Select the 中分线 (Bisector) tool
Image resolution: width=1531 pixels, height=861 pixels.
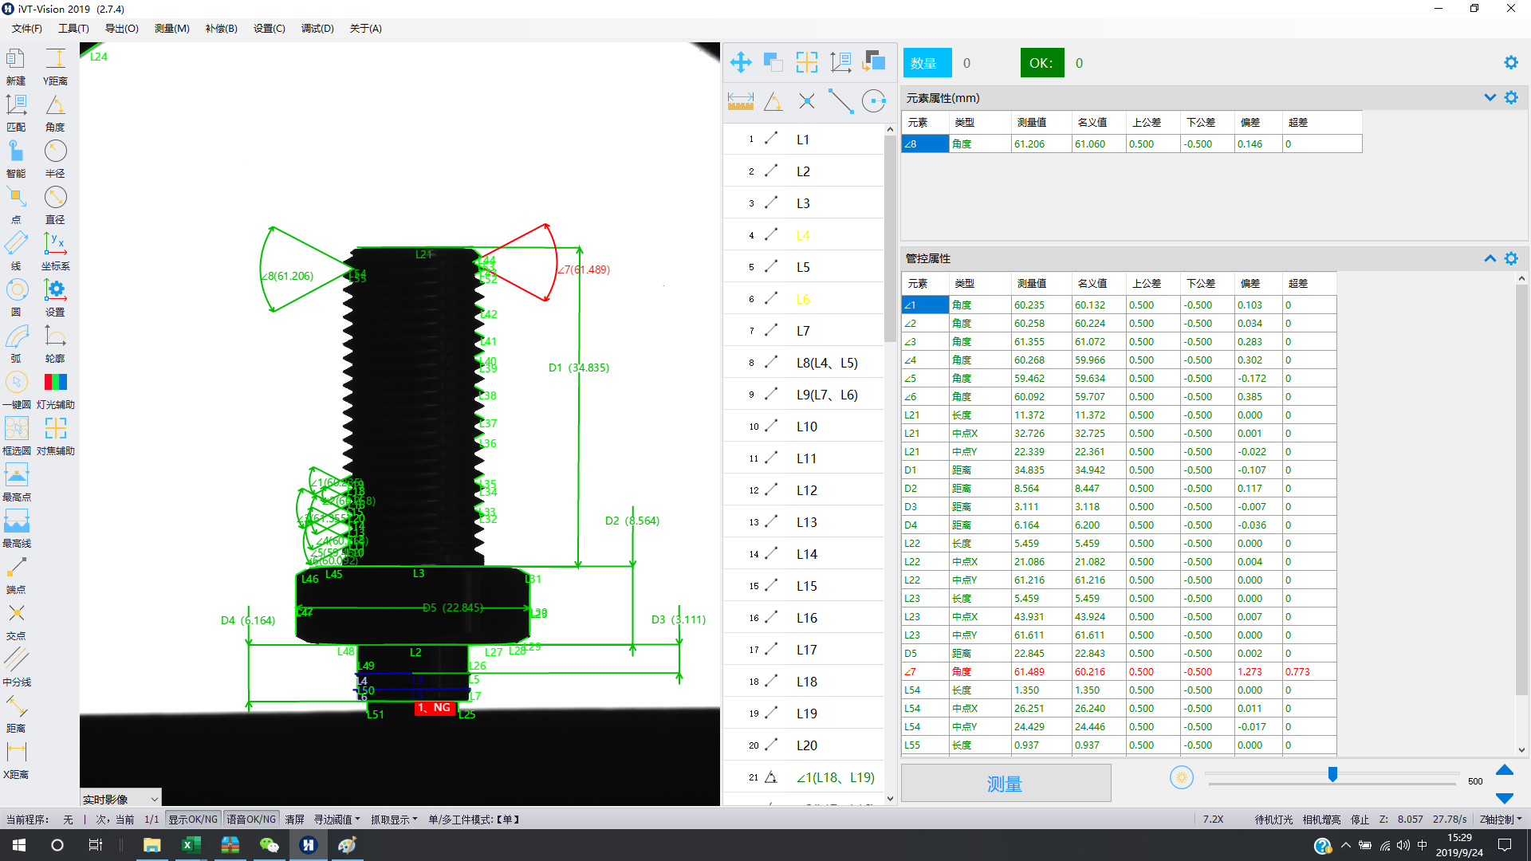click(16, 660)
